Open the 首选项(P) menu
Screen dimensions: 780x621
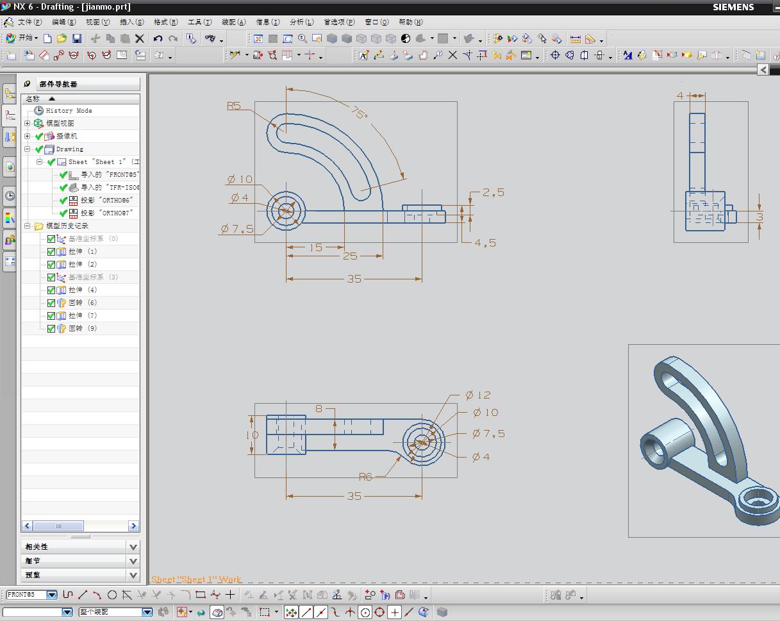pos(338,22)
